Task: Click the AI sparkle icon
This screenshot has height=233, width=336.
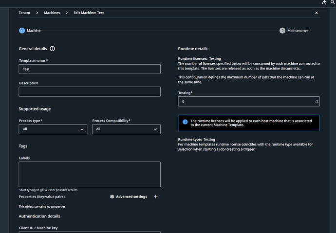Action: 325,2
